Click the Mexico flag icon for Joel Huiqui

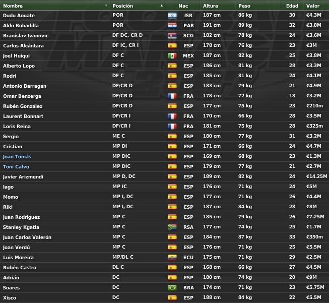(x=172, y=56)
